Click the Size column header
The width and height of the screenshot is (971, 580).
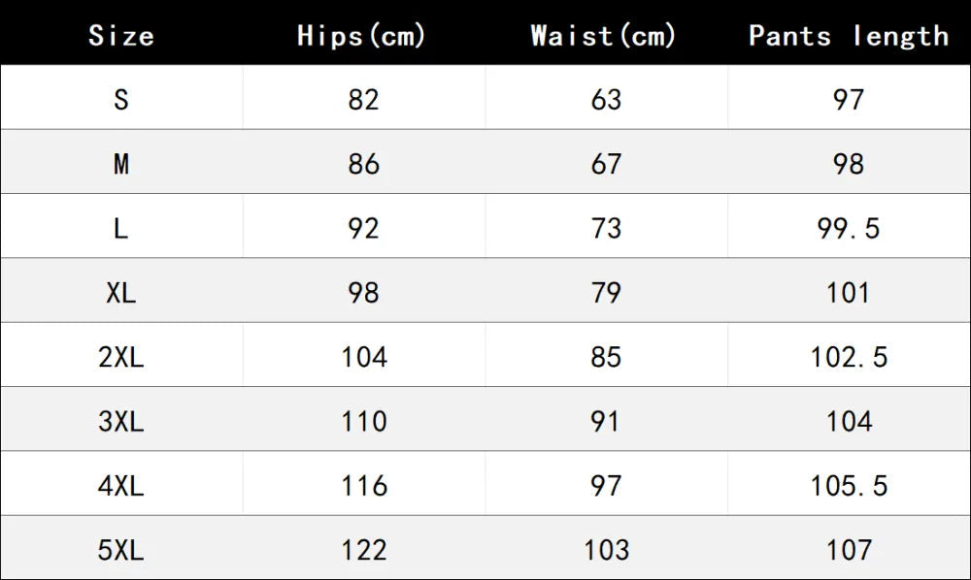[121, 35]
